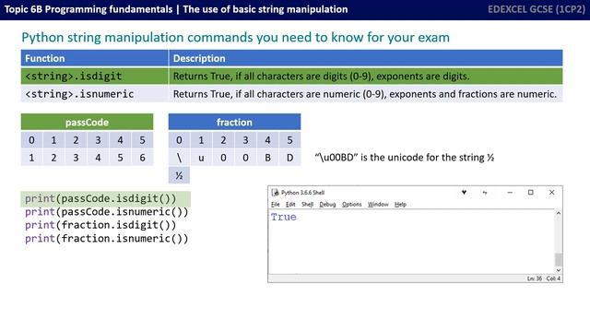Open the File menu in Python Shell
590x332 pixels.
tap(276, 205)
